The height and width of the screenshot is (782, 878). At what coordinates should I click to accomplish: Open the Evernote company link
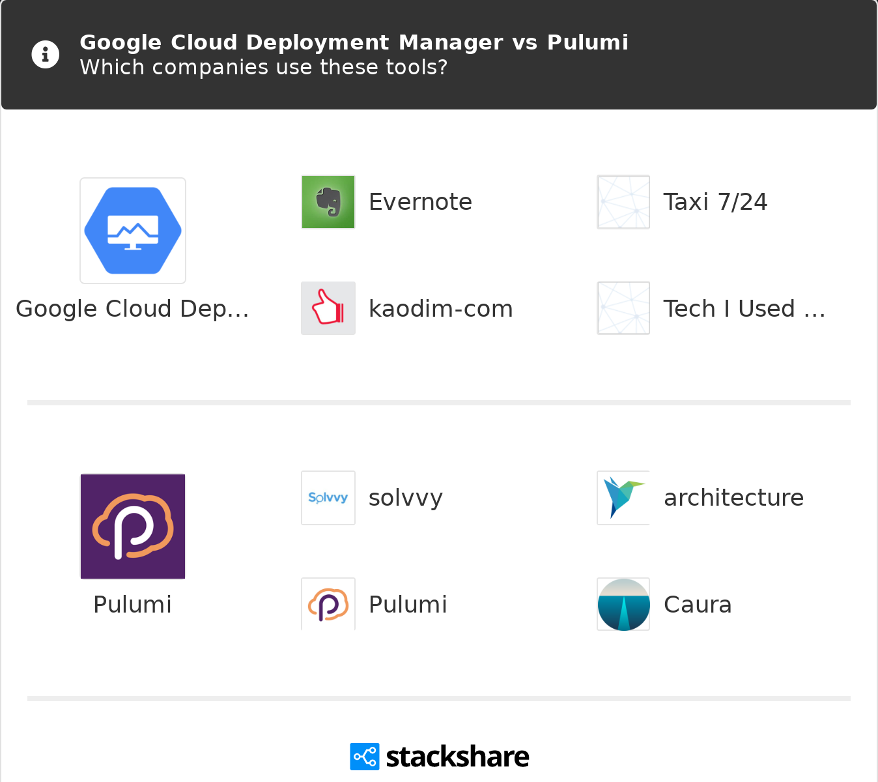click(420, 202)
